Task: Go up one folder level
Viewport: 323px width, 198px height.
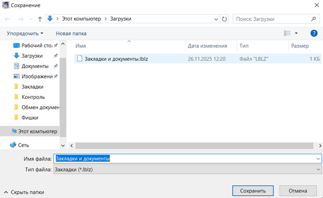Action: point(40,19)
